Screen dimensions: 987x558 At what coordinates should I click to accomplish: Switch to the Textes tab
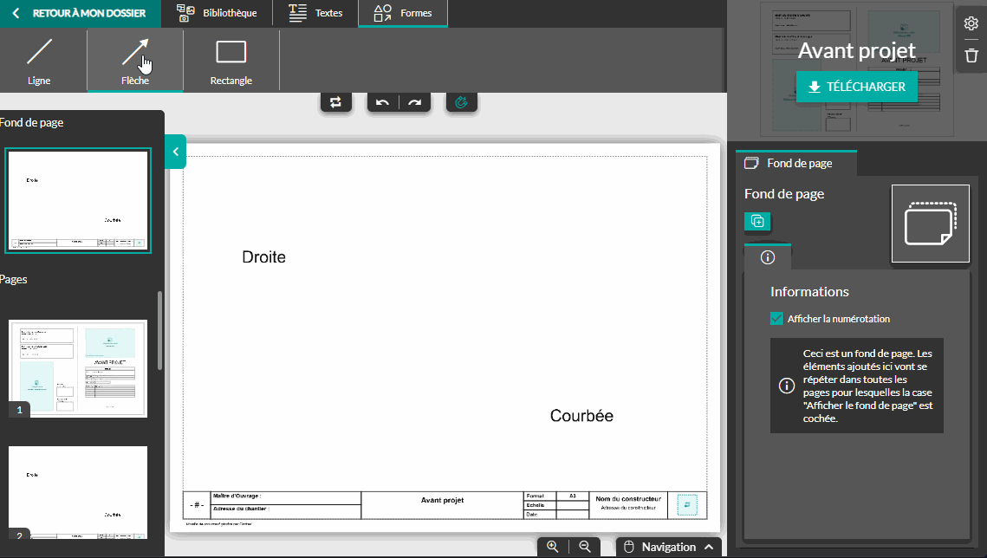pyautogui.click(x=315, y=13)
